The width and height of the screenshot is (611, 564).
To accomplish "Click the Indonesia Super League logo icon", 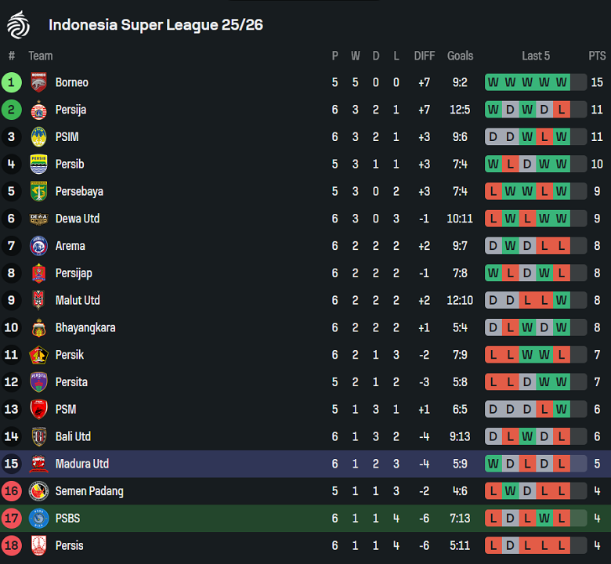I will pos(17,24).
